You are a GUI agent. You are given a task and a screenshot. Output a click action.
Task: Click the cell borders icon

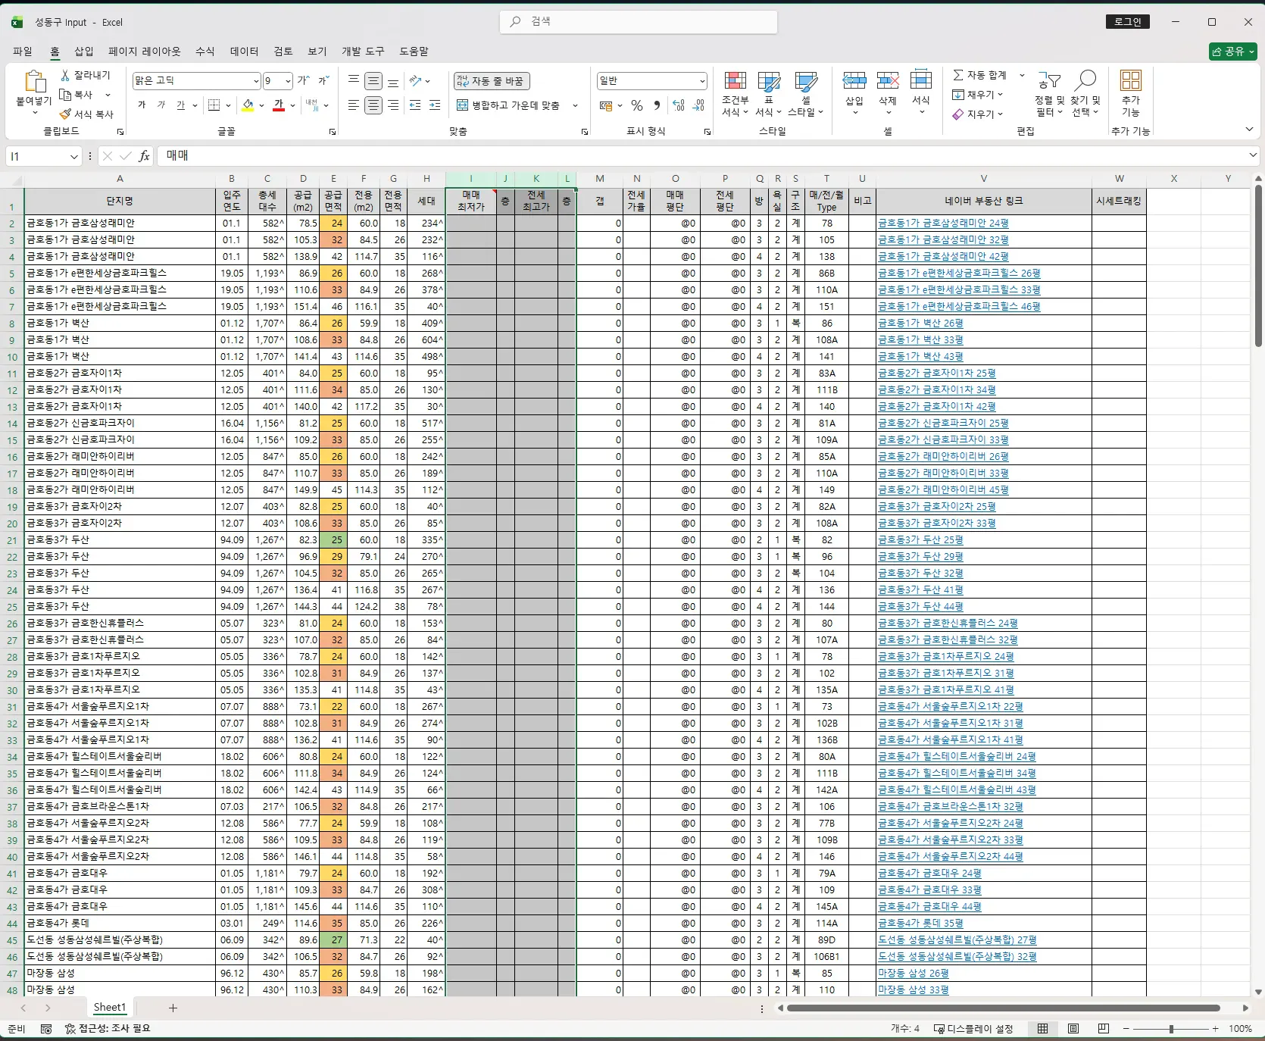214,105
